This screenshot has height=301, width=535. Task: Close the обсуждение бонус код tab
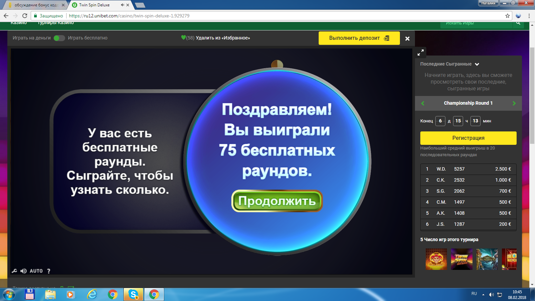[63, 5]
